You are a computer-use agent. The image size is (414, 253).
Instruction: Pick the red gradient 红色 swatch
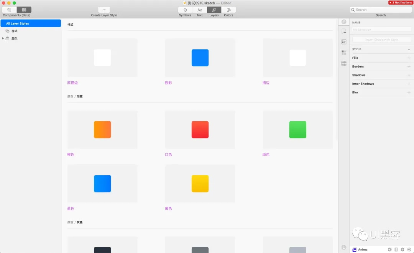pos(200,129)
